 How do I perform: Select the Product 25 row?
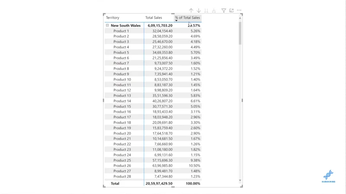coord(153,160)
